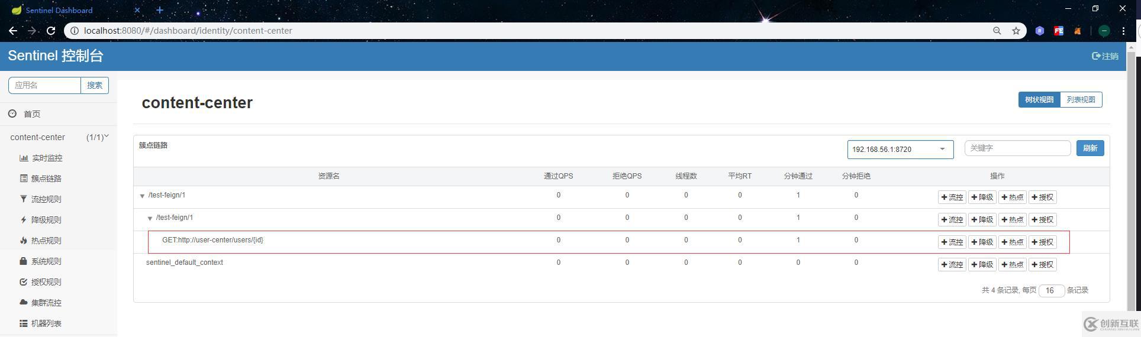The image size is (1141, 337).
Task: Click the 搜索 button in sidebar
Action: tap(95, 85)
